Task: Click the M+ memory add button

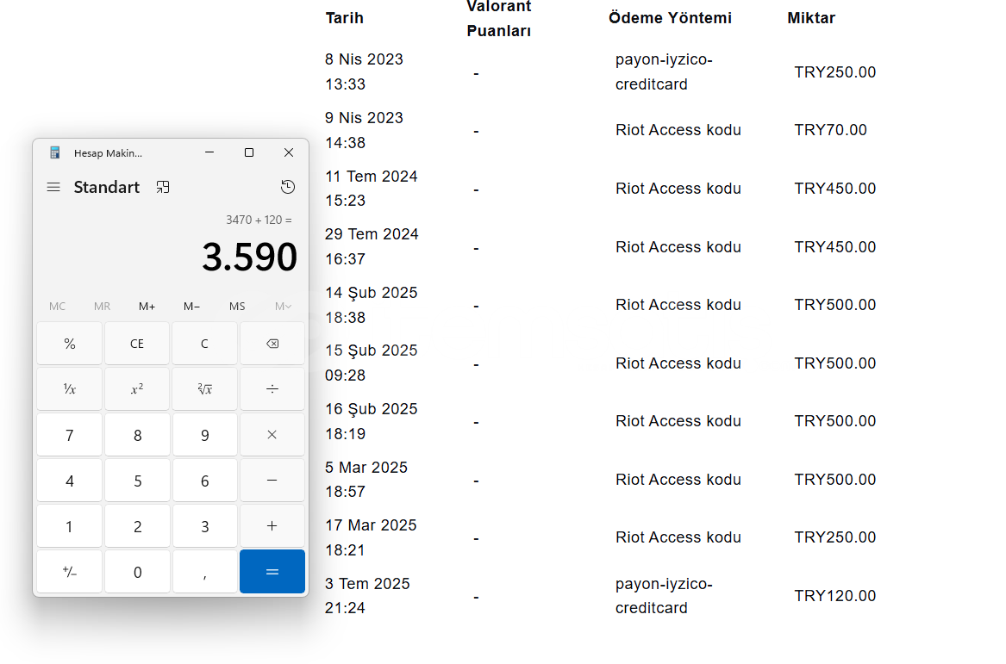Action: [147, 307]
